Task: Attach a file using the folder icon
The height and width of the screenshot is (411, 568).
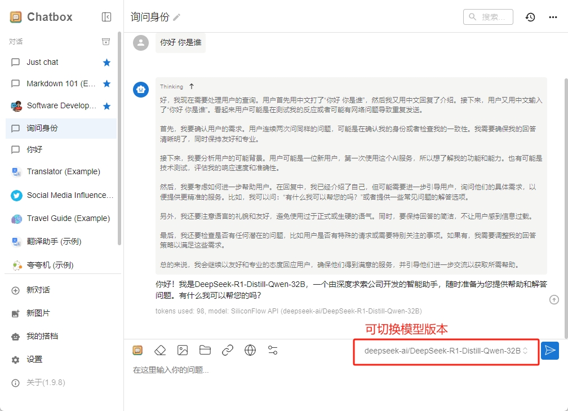Action: [x=205, y=351]
